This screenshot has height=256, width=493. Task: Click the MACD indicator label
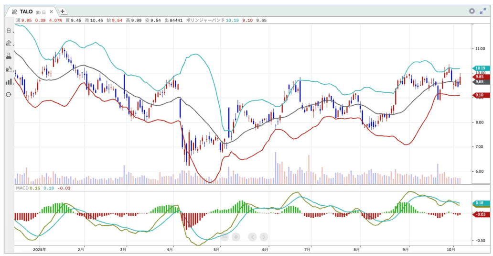22,189
